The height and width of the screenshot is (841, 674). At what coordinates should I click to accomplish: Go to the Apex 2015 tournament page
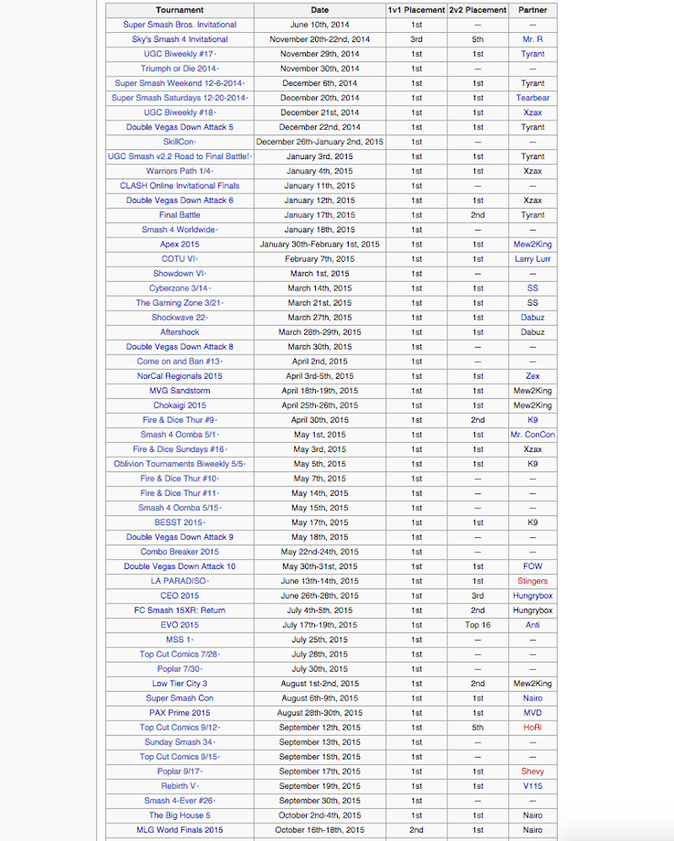coord(179,244)
